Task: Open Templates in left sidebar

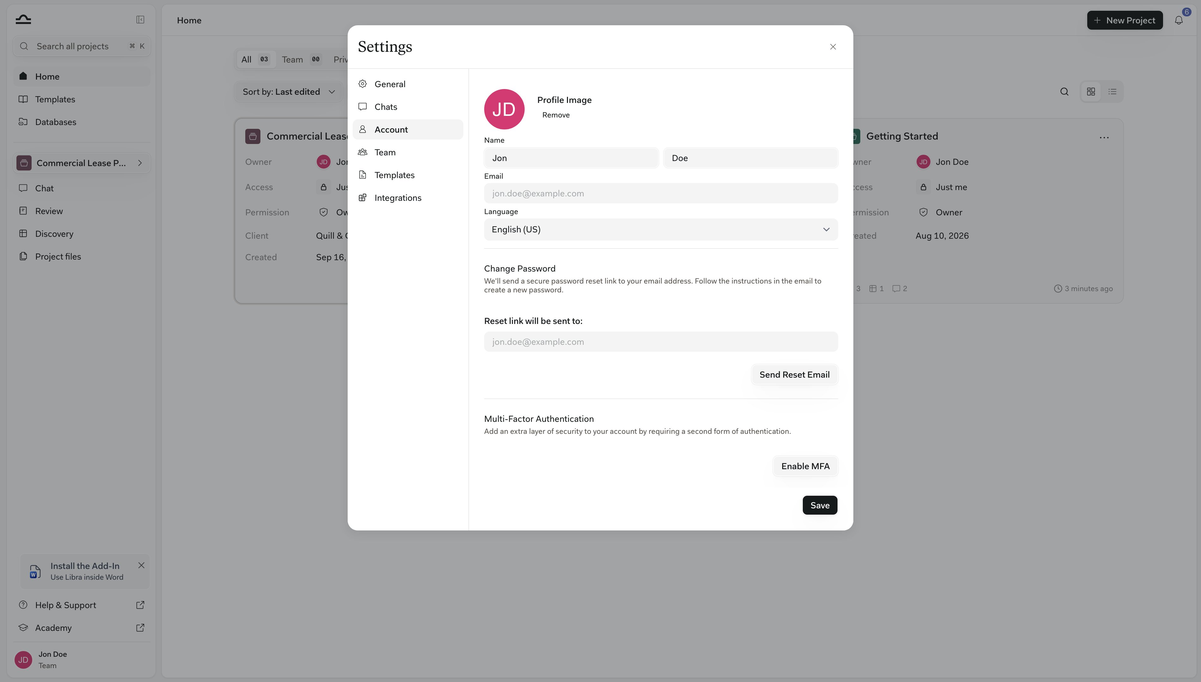Action: pyautogui.click(x=82, y=99)
